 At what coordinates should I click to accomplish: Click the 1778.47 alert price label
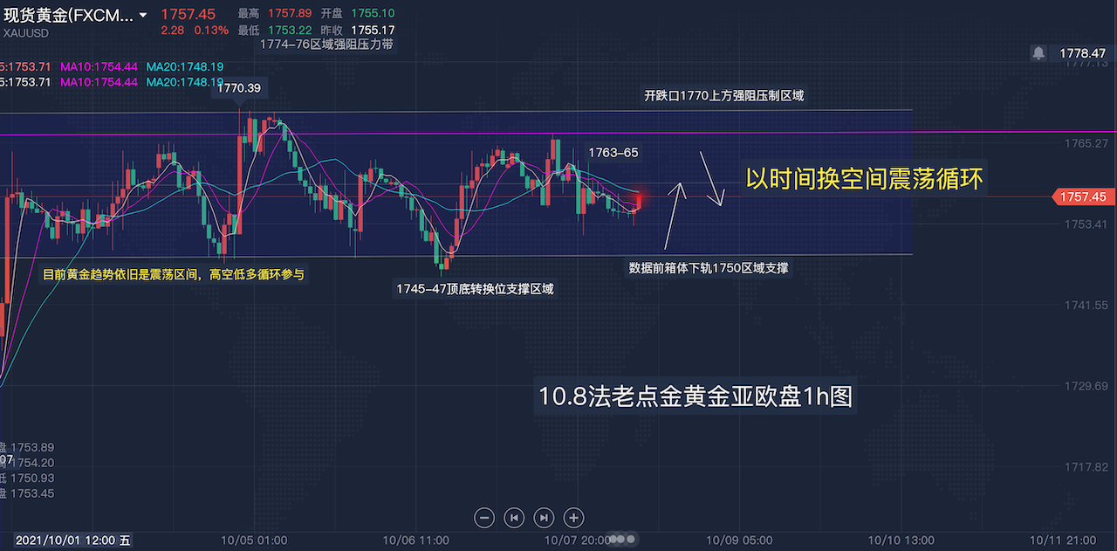[x=1082, y=53]
